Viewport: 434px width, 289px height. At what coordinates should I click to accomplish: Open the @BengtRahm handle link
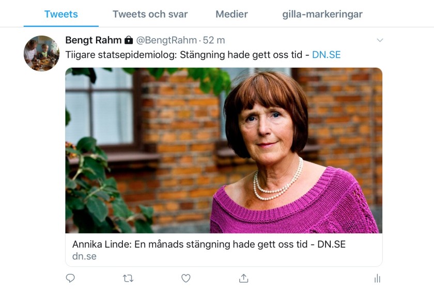click(x=166, y=40)
